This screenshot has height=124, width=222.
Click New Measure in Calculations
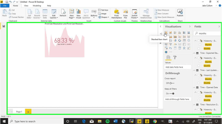(162, 10)
